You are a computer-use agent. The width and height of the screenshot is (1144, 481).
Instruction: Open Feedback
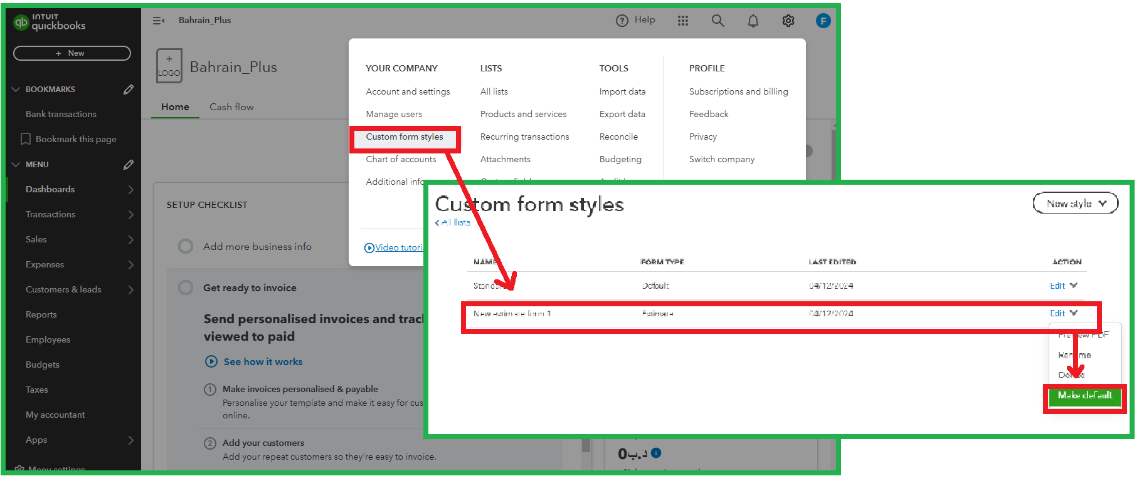[x=709, y=114]
